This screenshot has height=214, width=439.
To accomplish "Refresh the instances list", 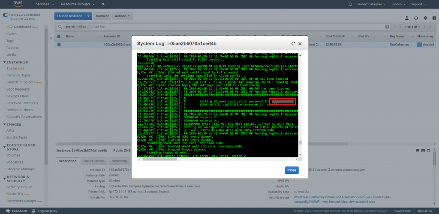I will (x=416, y=18).
